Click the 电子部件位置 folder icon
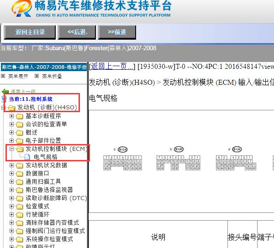The width and height of the screenshot is (274, 248). [x=20, y=141]
